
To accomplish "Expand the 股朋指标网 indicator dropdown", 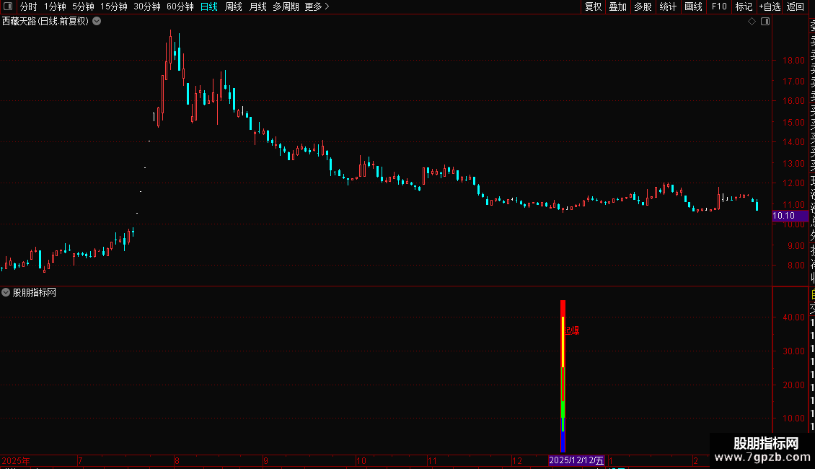I will pyautogui.click(x=6, y=292).
